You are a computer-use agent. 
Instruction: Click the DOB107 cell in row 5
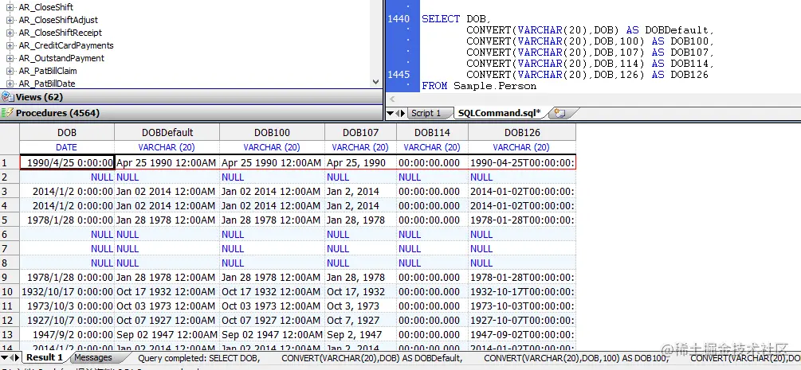[x=361, y=220]
